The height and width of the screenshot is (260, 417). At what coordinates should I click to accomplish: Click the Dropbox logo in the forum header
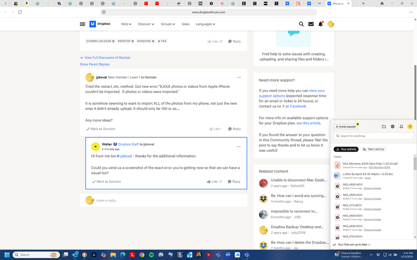(x=100, y=24)
